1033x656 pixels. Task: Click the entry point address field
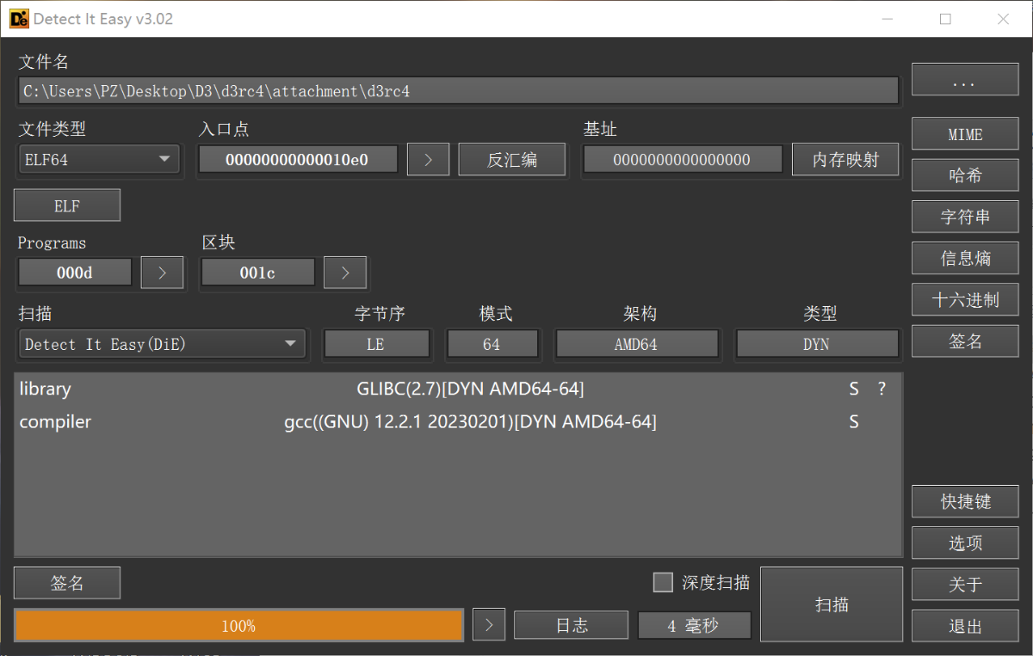click(x=298, y=159)
